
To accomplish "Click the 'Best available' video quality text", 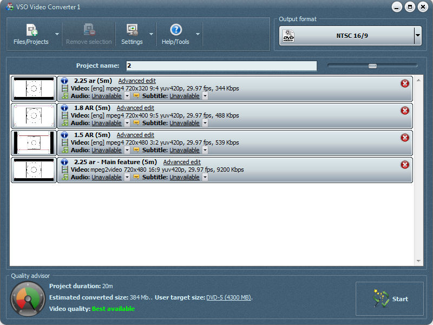I will [x=113, y=309].
